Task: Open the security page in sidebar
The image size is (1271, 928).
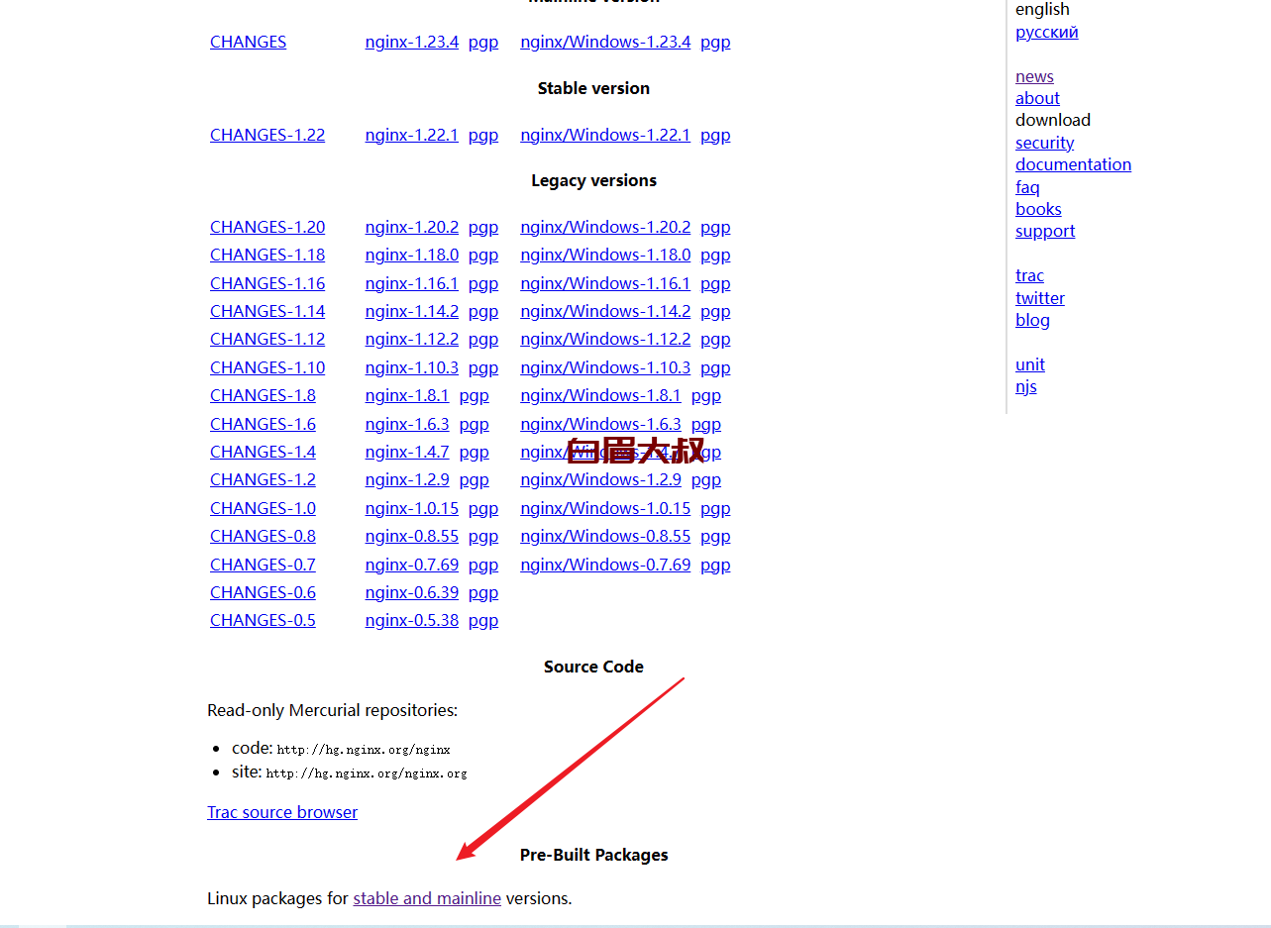Action: [x=1044, y=143]
